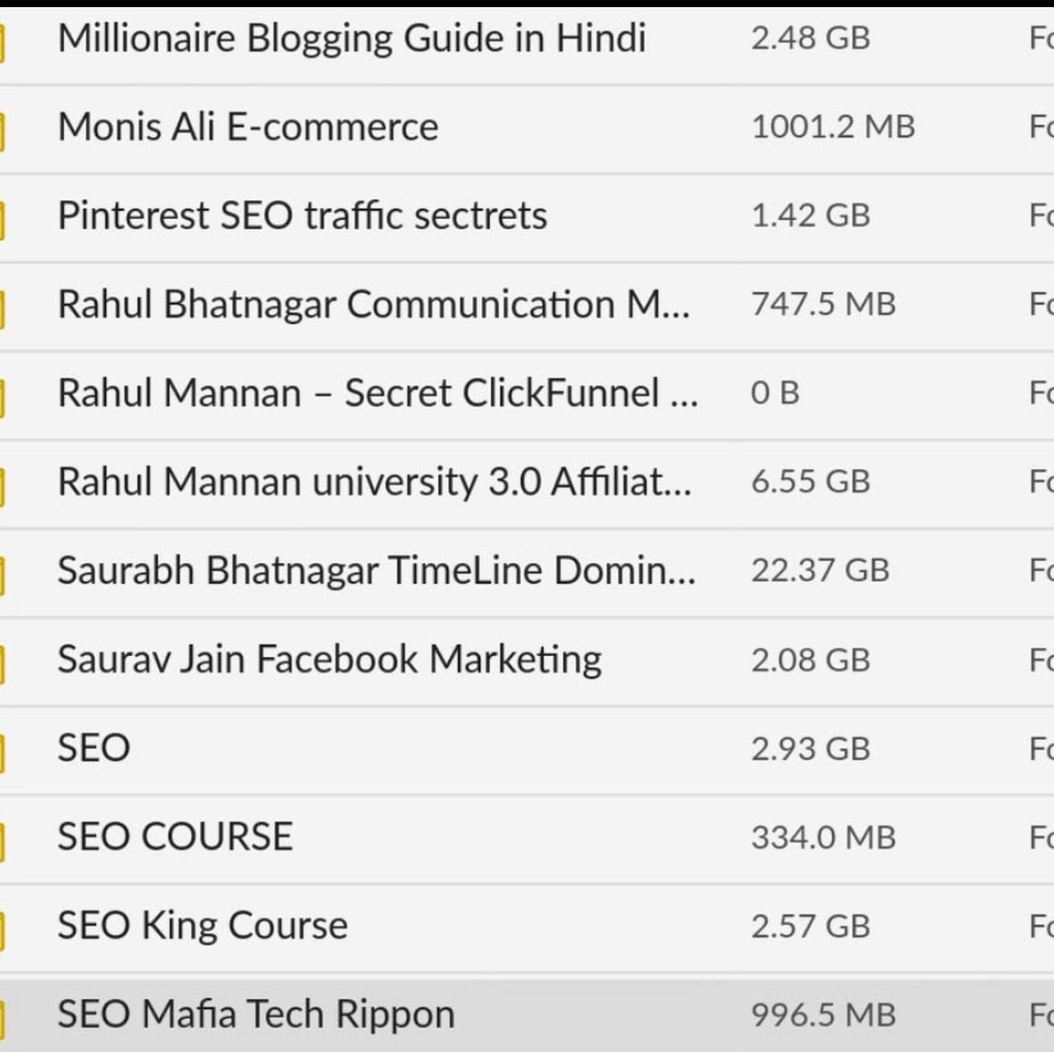The height and width of the screenshot is (1052, 1054).
Task: Click the 334.0 MB size cell
Action: coord(822,837)
